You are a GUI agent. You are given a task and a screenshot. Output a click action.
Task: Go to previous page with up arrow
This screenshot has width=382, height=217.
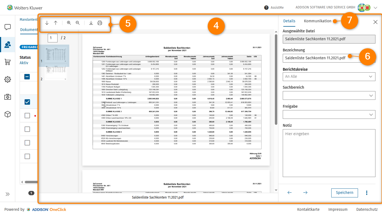(56, 23)
